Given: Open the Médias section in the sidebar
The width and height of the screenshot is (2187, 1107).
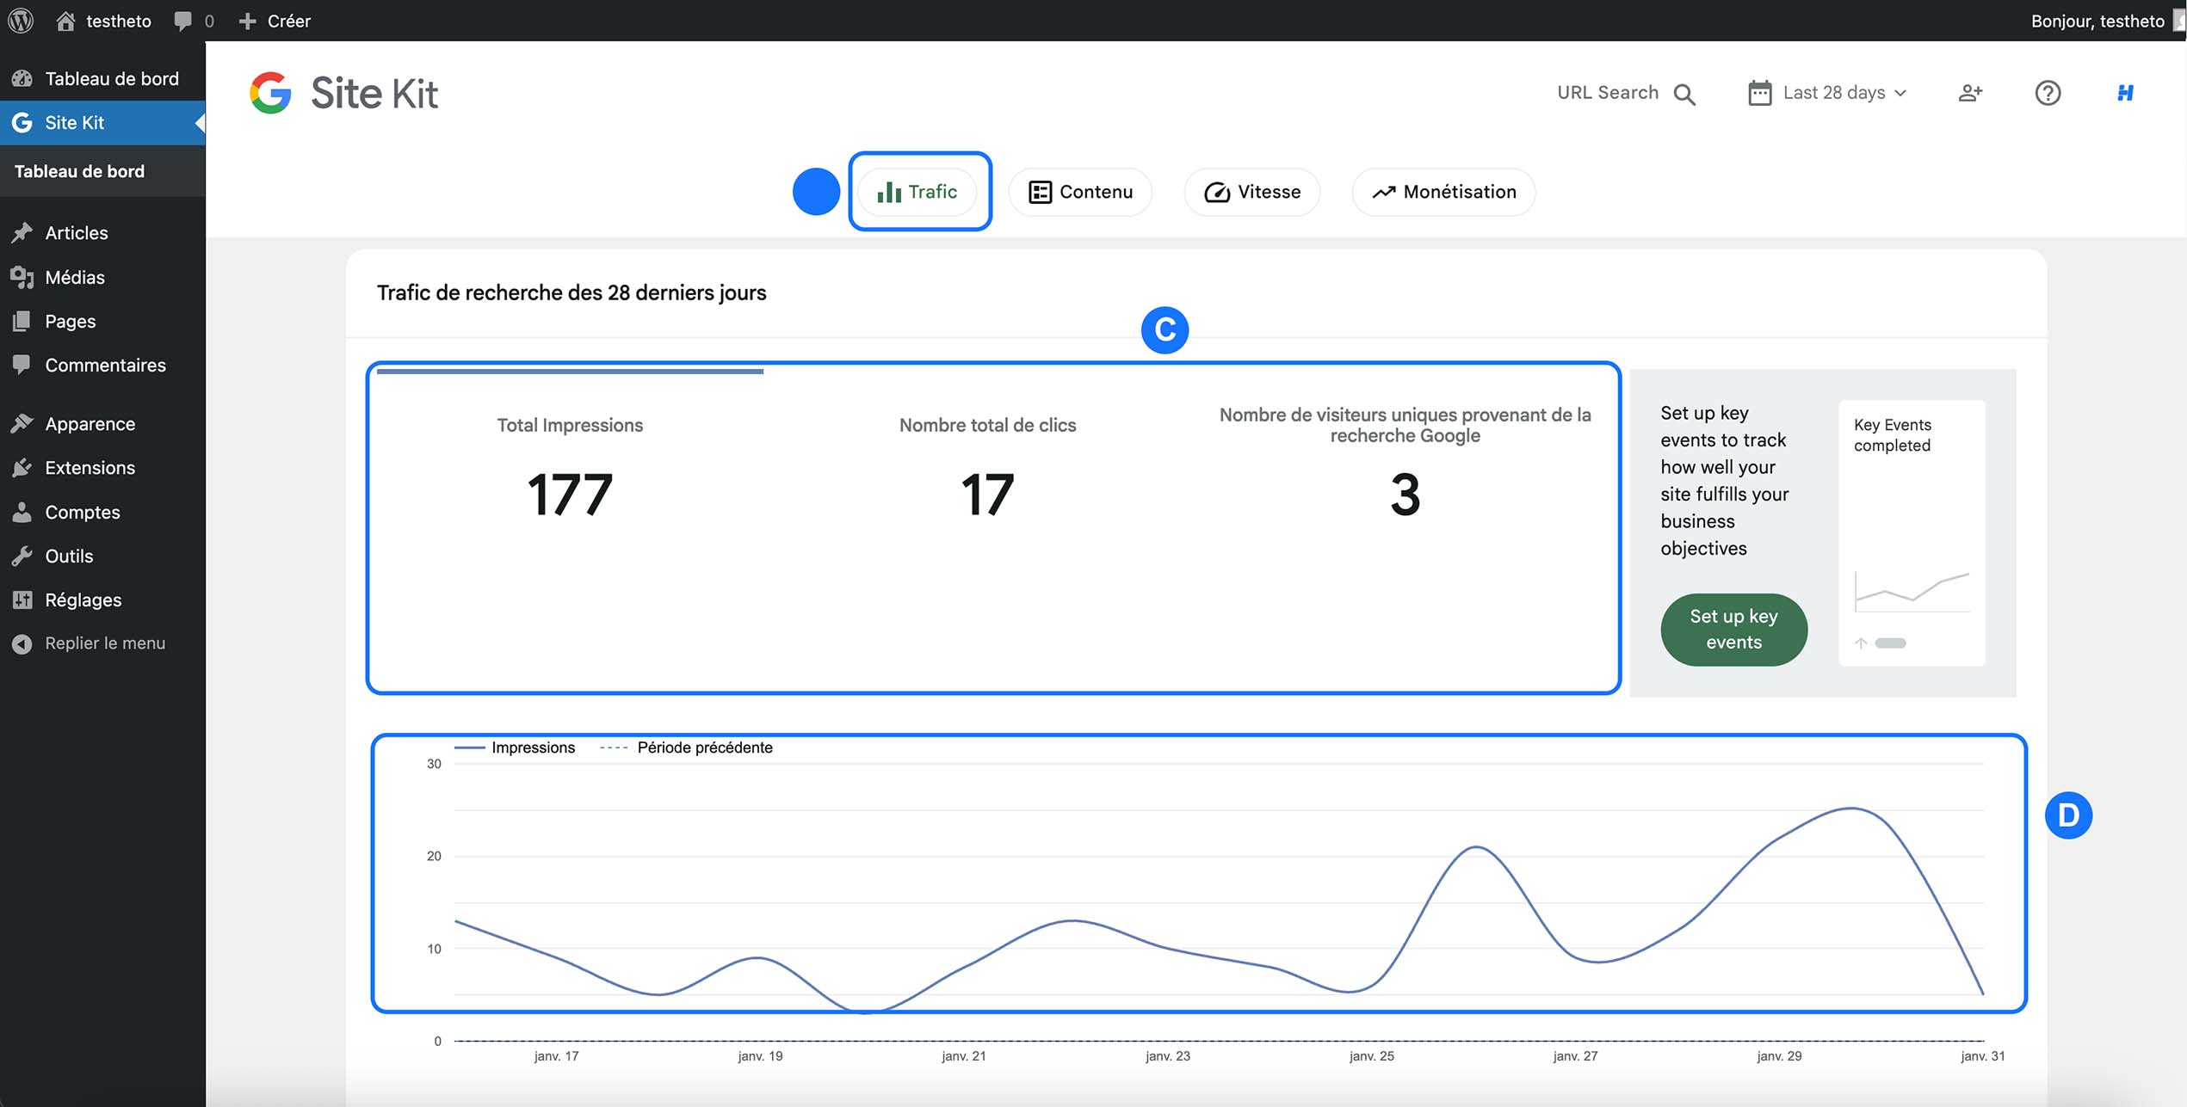Looking at the screenshot, I should tap(73, 277).
